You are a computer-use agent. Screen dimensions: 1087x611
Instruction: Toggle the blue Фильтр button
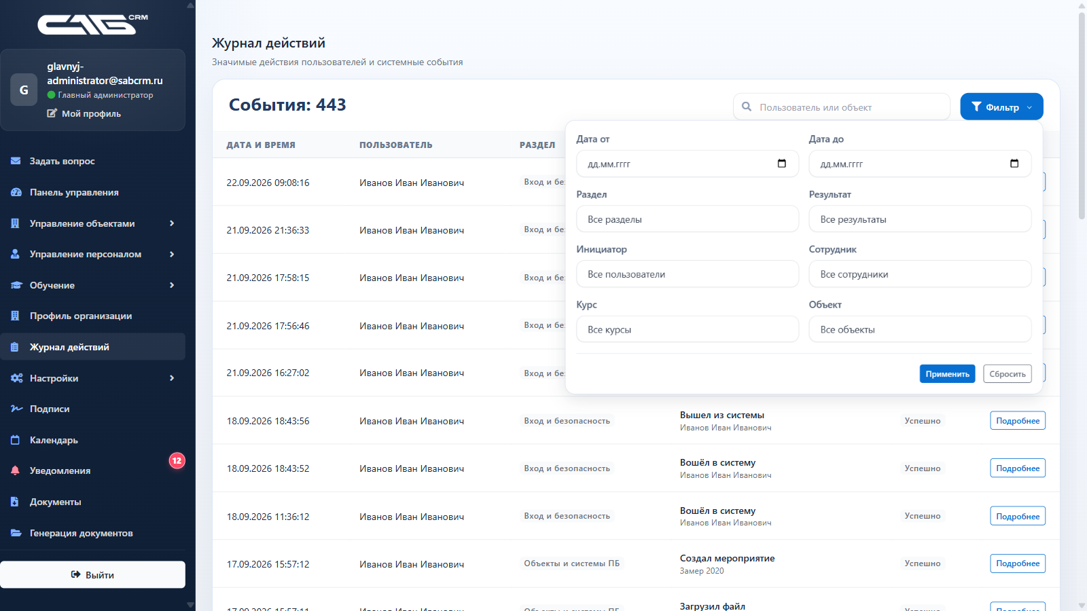point(1001,107)
